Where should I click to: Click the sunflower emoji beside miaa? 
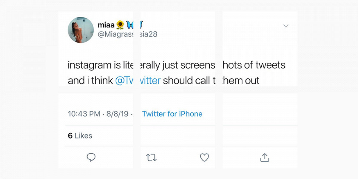pyautogui.click(x=120, y=25)
